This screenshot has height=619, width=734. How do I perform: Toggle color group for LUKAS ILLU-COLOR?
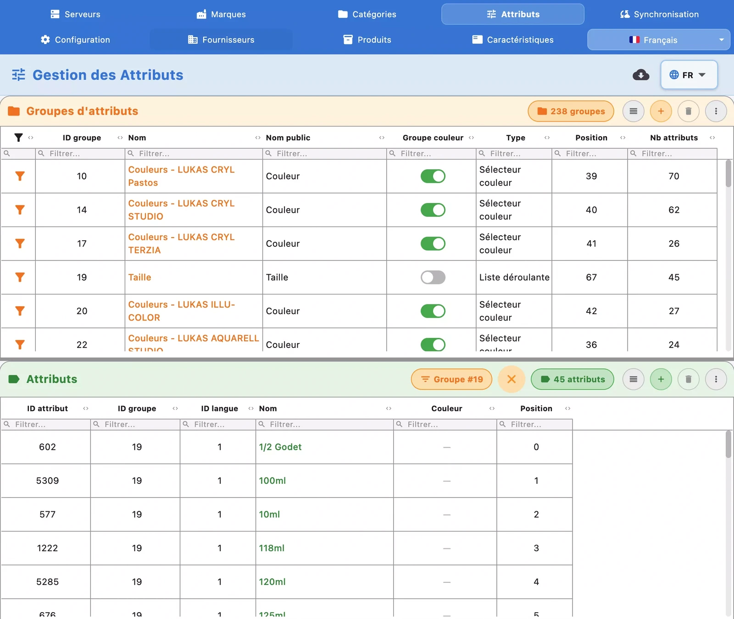click(433, 311)
